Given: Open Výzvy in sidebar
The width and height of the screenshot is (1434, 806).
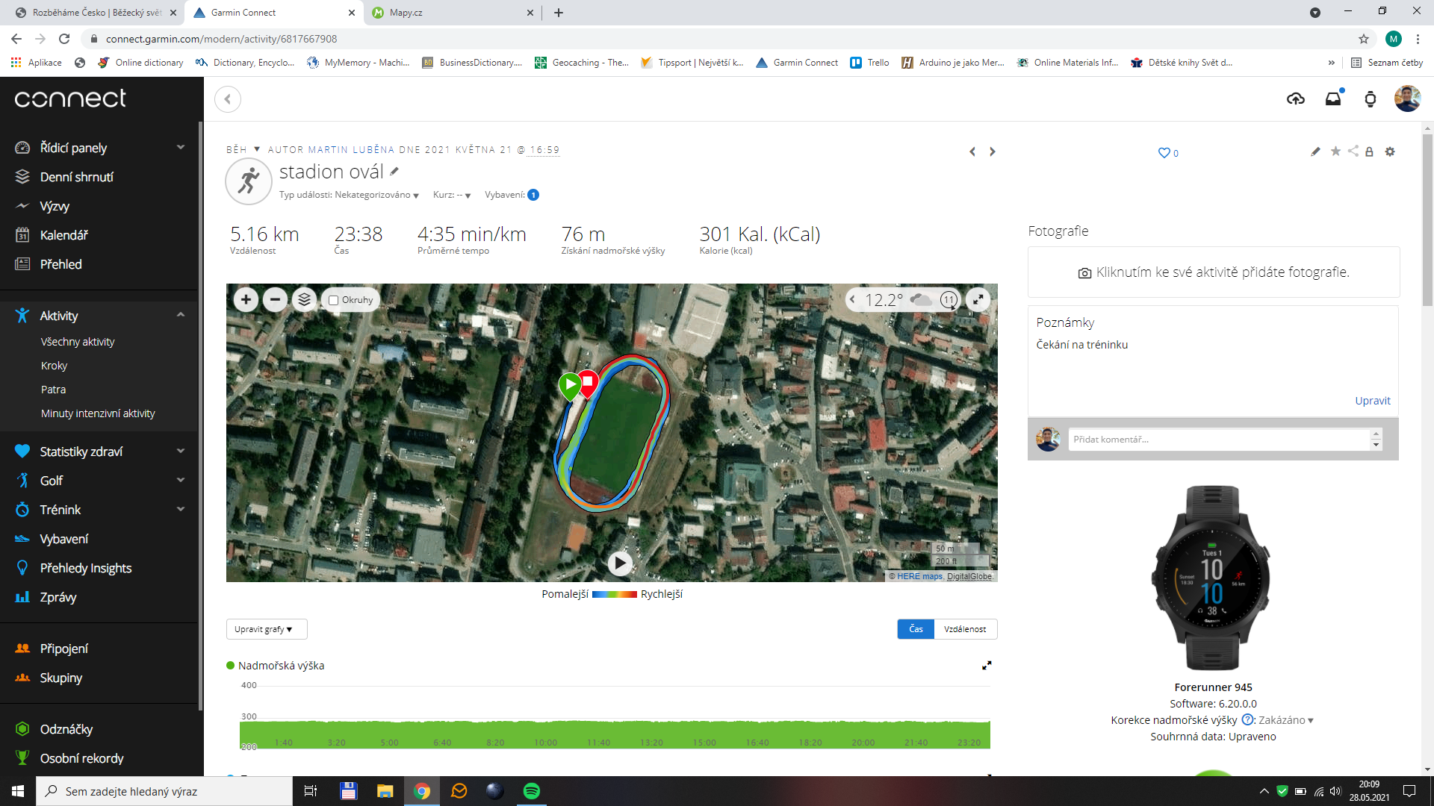Looking at the screenshot, I should click(x=55, y=206).
